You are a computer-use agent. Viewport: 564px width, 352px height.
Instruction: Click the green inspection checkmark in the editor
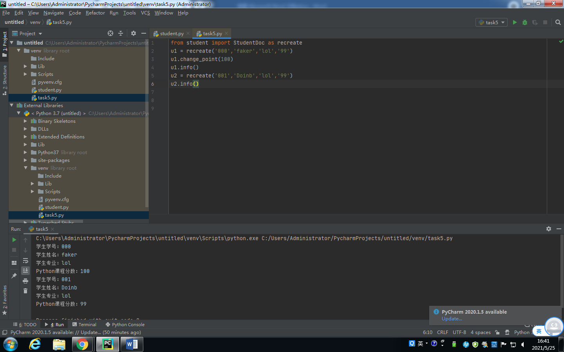tap(561, 41)
